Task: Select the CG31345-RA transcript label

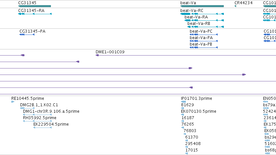Action: 31,11
